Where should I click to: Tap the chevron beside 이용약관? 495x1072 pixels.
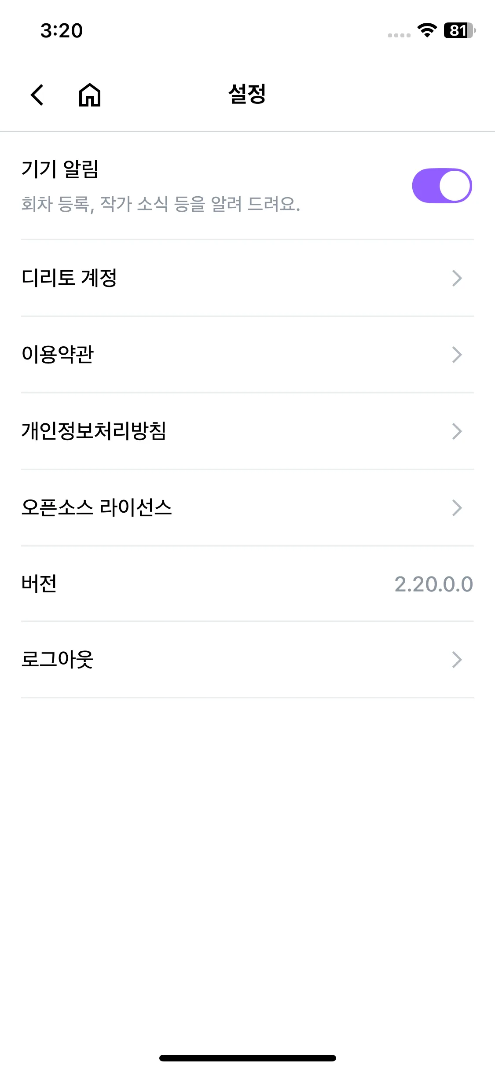click(457, 355)
